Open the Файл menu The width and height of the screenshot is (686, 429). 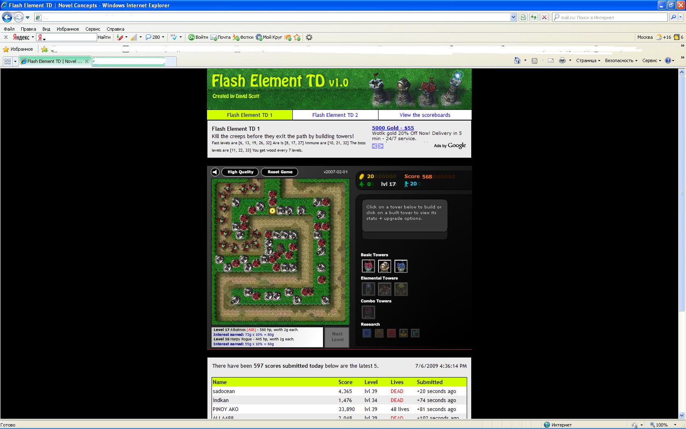[9, 29]
